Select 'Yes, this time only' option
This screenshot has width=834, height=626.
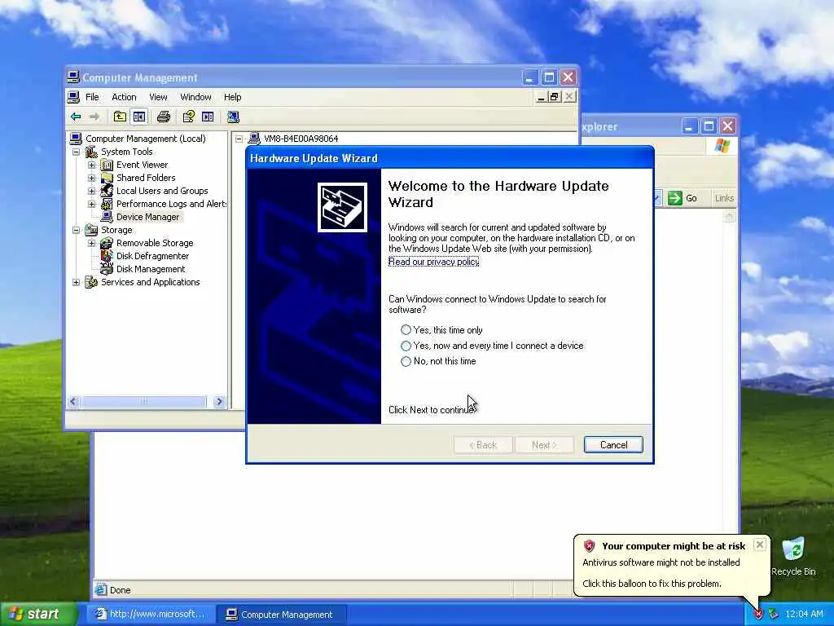coord(406,330)
